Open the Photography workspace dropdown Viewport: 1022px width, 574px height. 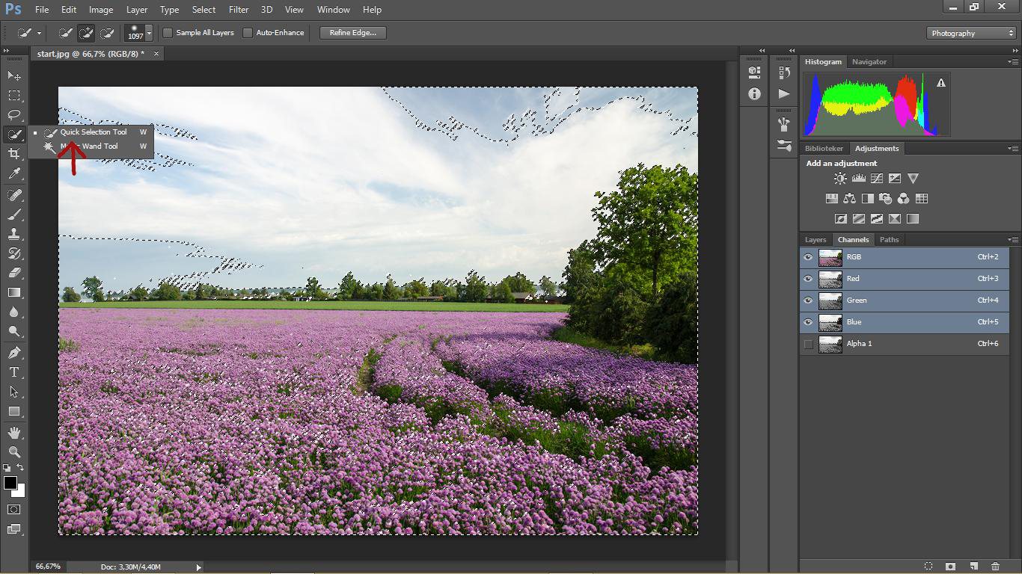(971, 33)
